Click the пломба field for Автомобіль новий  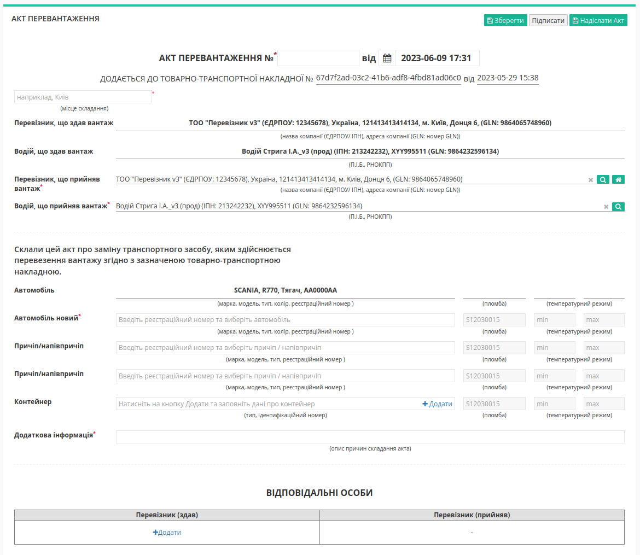[x=494, y=319]
